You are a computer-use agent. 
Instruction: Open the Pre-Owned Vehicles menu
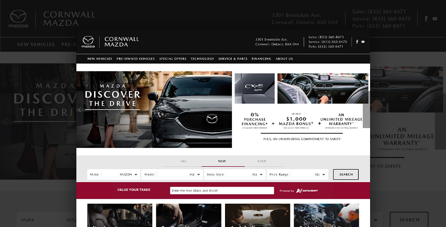pyautogui.click(x=135, y=59)
